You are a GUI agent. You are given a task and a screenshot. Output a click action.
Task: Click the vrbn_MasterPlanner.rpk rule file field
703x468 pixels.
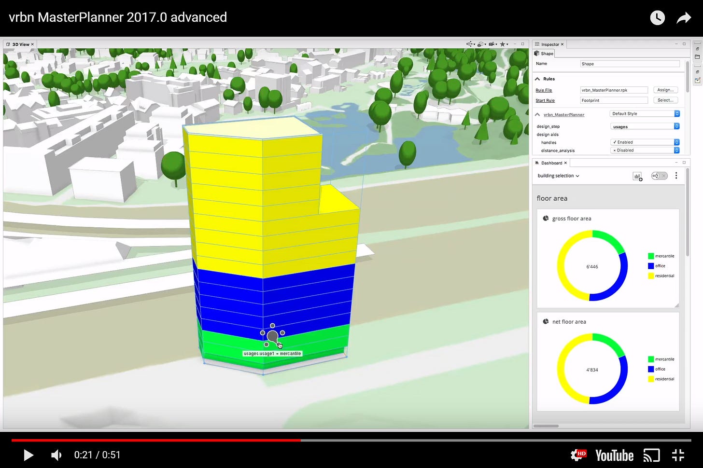point(614,90)
